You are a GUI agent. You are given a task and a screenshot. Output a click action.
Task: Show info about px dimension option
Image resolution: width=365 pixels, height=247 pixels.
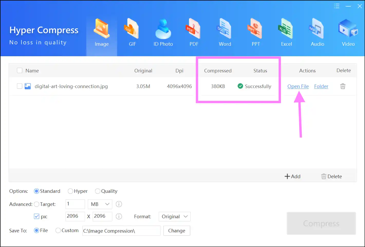coord(119,216)
